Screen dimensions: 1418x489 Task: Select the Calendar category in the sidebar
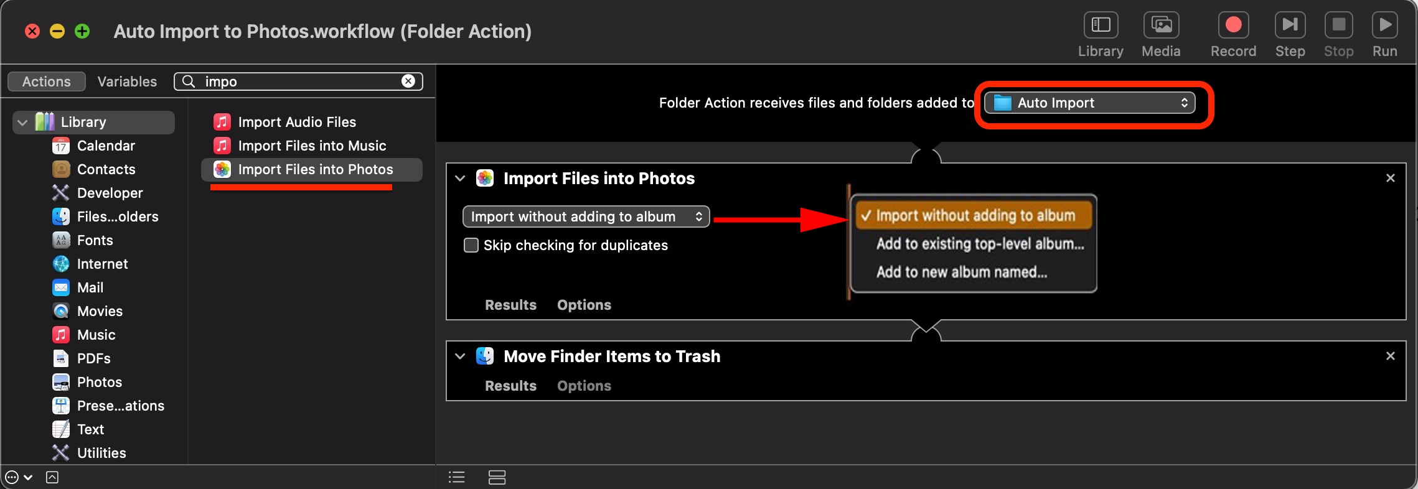pos(105,146)
